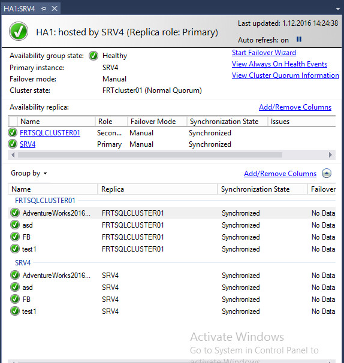Screen dimensions: 344x363
Task: Click status icon beside SRV4 replica row
Action: (13, 144)
